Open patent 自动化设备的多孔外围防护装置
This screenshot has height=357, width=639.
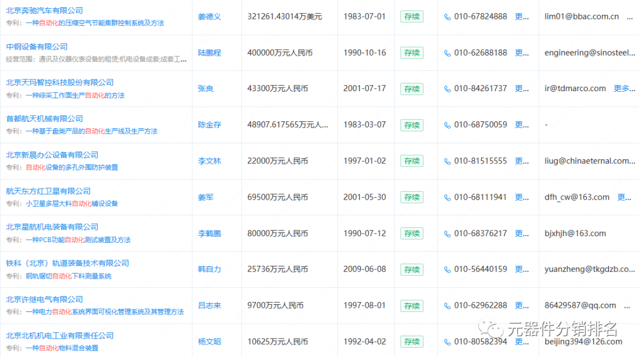[x=72, y=168]
